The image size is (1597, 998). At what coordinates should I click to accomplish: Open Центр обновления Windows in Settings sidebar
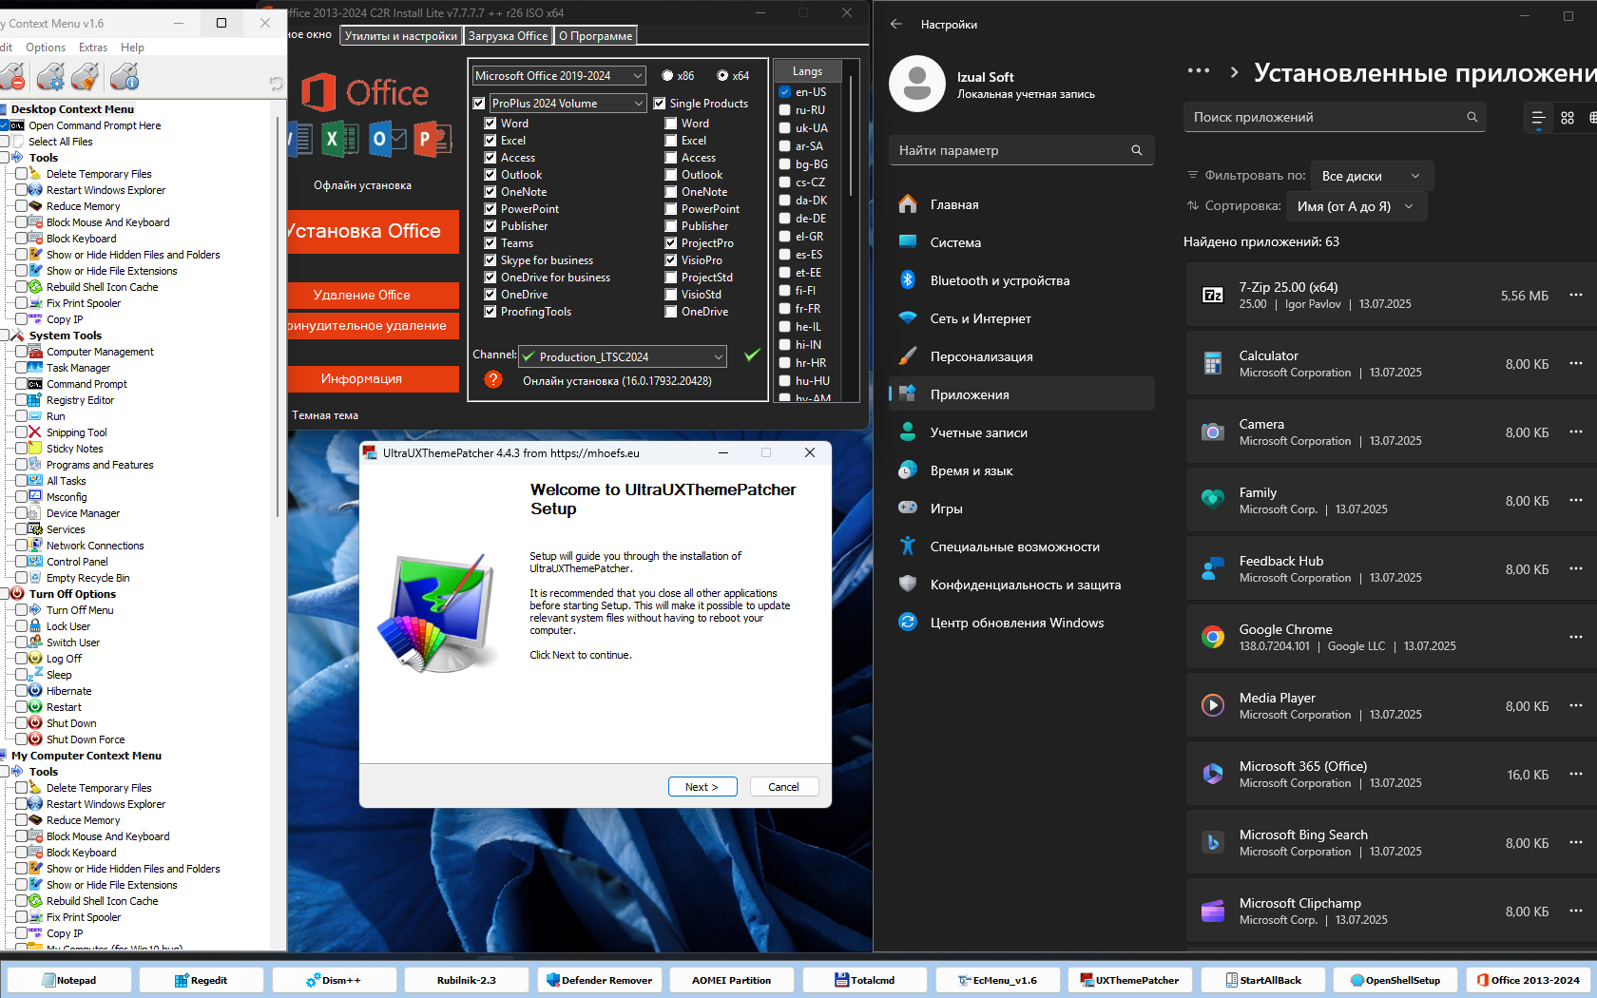(1022, 623)
